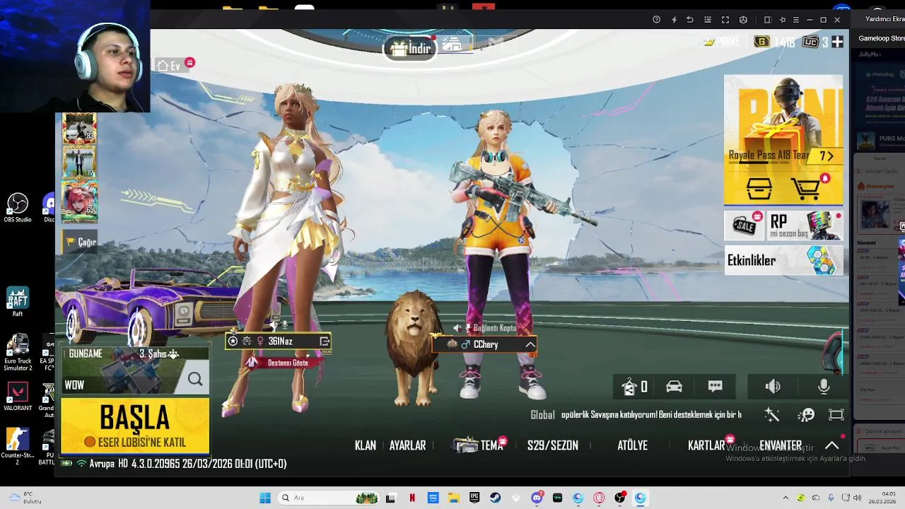This screenshot has width=905, height=509.
Task: Open OBS Studio from the taskbar
Action: (619, 498)
